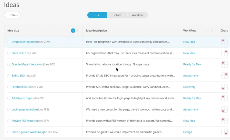The width and height of the screenshot is (230, 140).
Task: Click the description 'Show listing relative location...'
Action: [118, 64]
